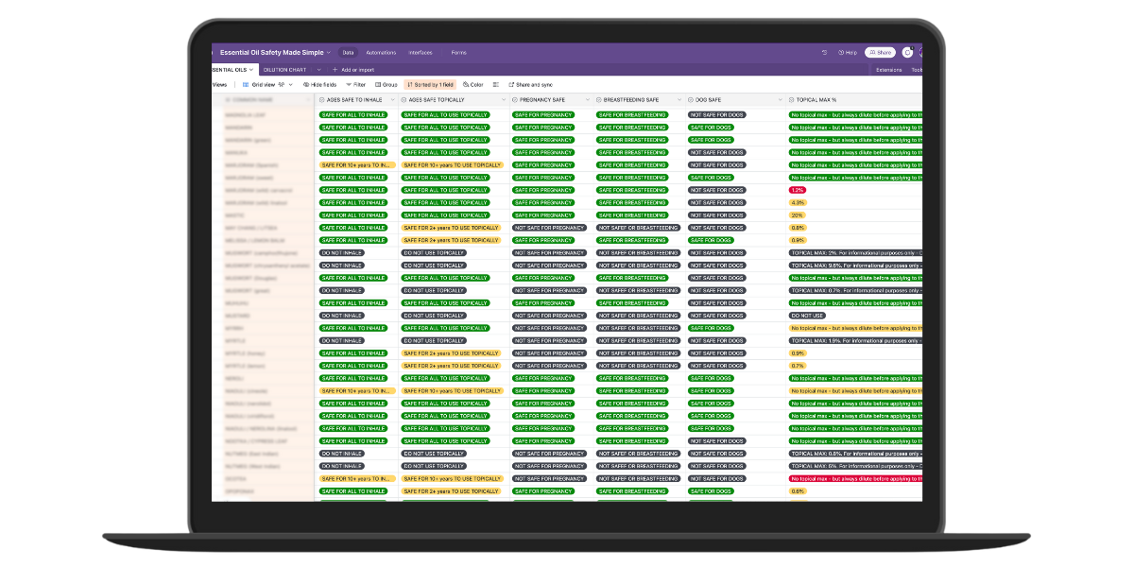Select the PREGNANCY SAFE column header
The height and width of the screenshot is (567, 1134).
click(x=543, y=99)
